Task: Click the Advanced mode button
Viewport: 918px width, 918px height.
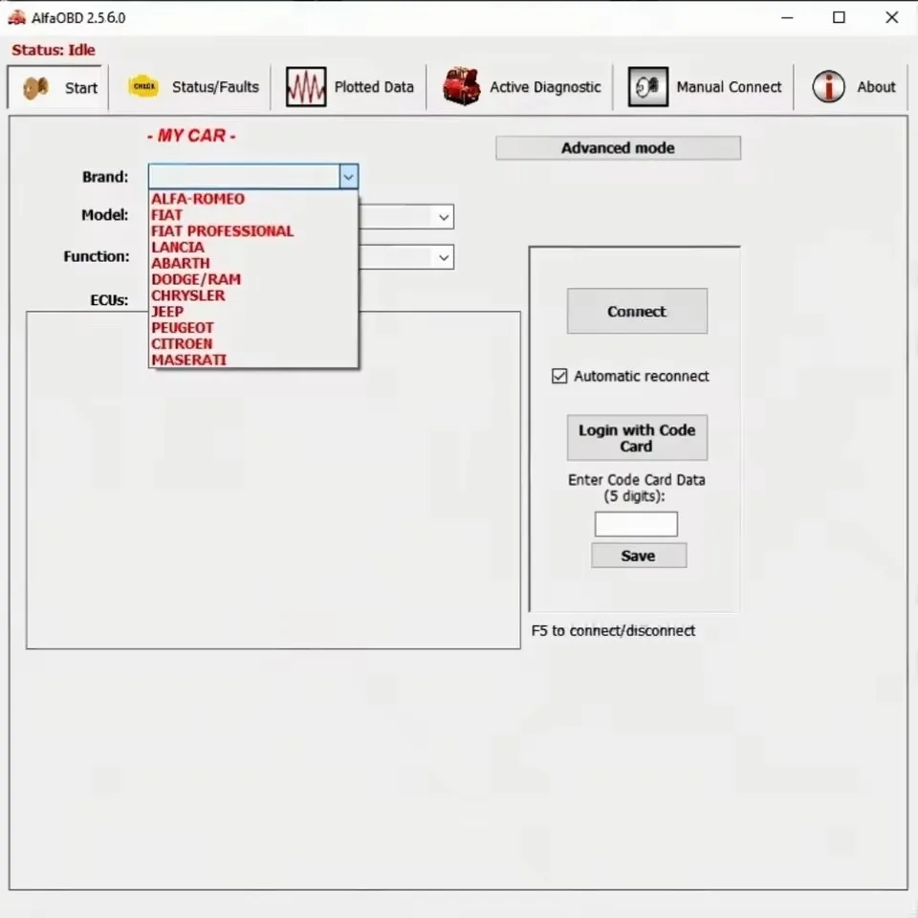Action: 617,147
